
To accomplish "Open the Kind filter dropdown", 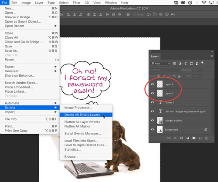I will 160,64.
